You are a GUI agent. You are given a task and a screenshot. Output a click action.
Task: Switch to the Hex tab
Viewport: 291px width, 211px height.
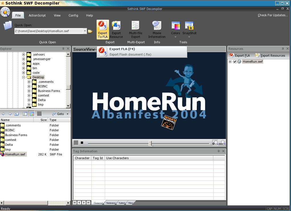tap(131, 203)
